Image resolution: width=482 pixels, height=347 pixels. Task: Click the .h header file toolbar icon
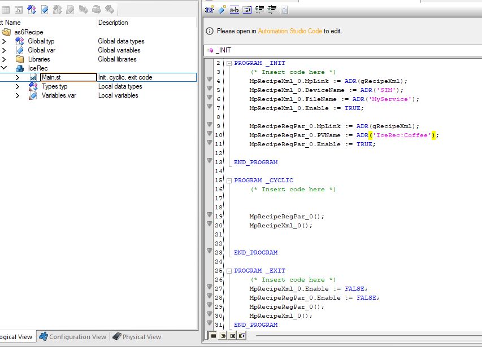tap(19, 10)
